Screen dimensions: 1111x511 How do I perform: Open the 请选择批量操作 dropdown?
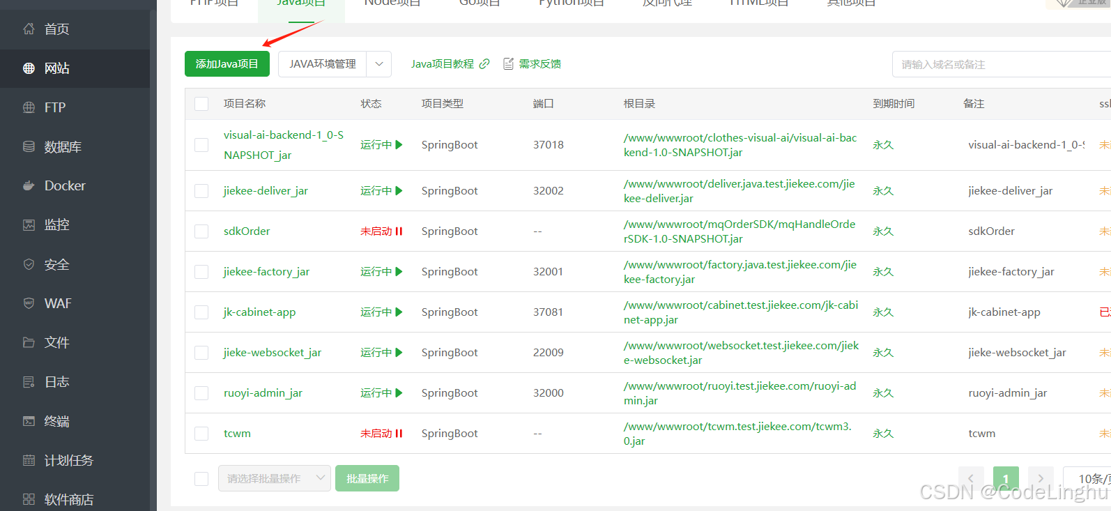click(275, 478)
